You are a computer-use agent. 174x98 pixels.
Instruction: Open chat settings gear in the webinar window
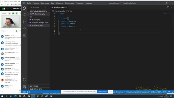17,31
